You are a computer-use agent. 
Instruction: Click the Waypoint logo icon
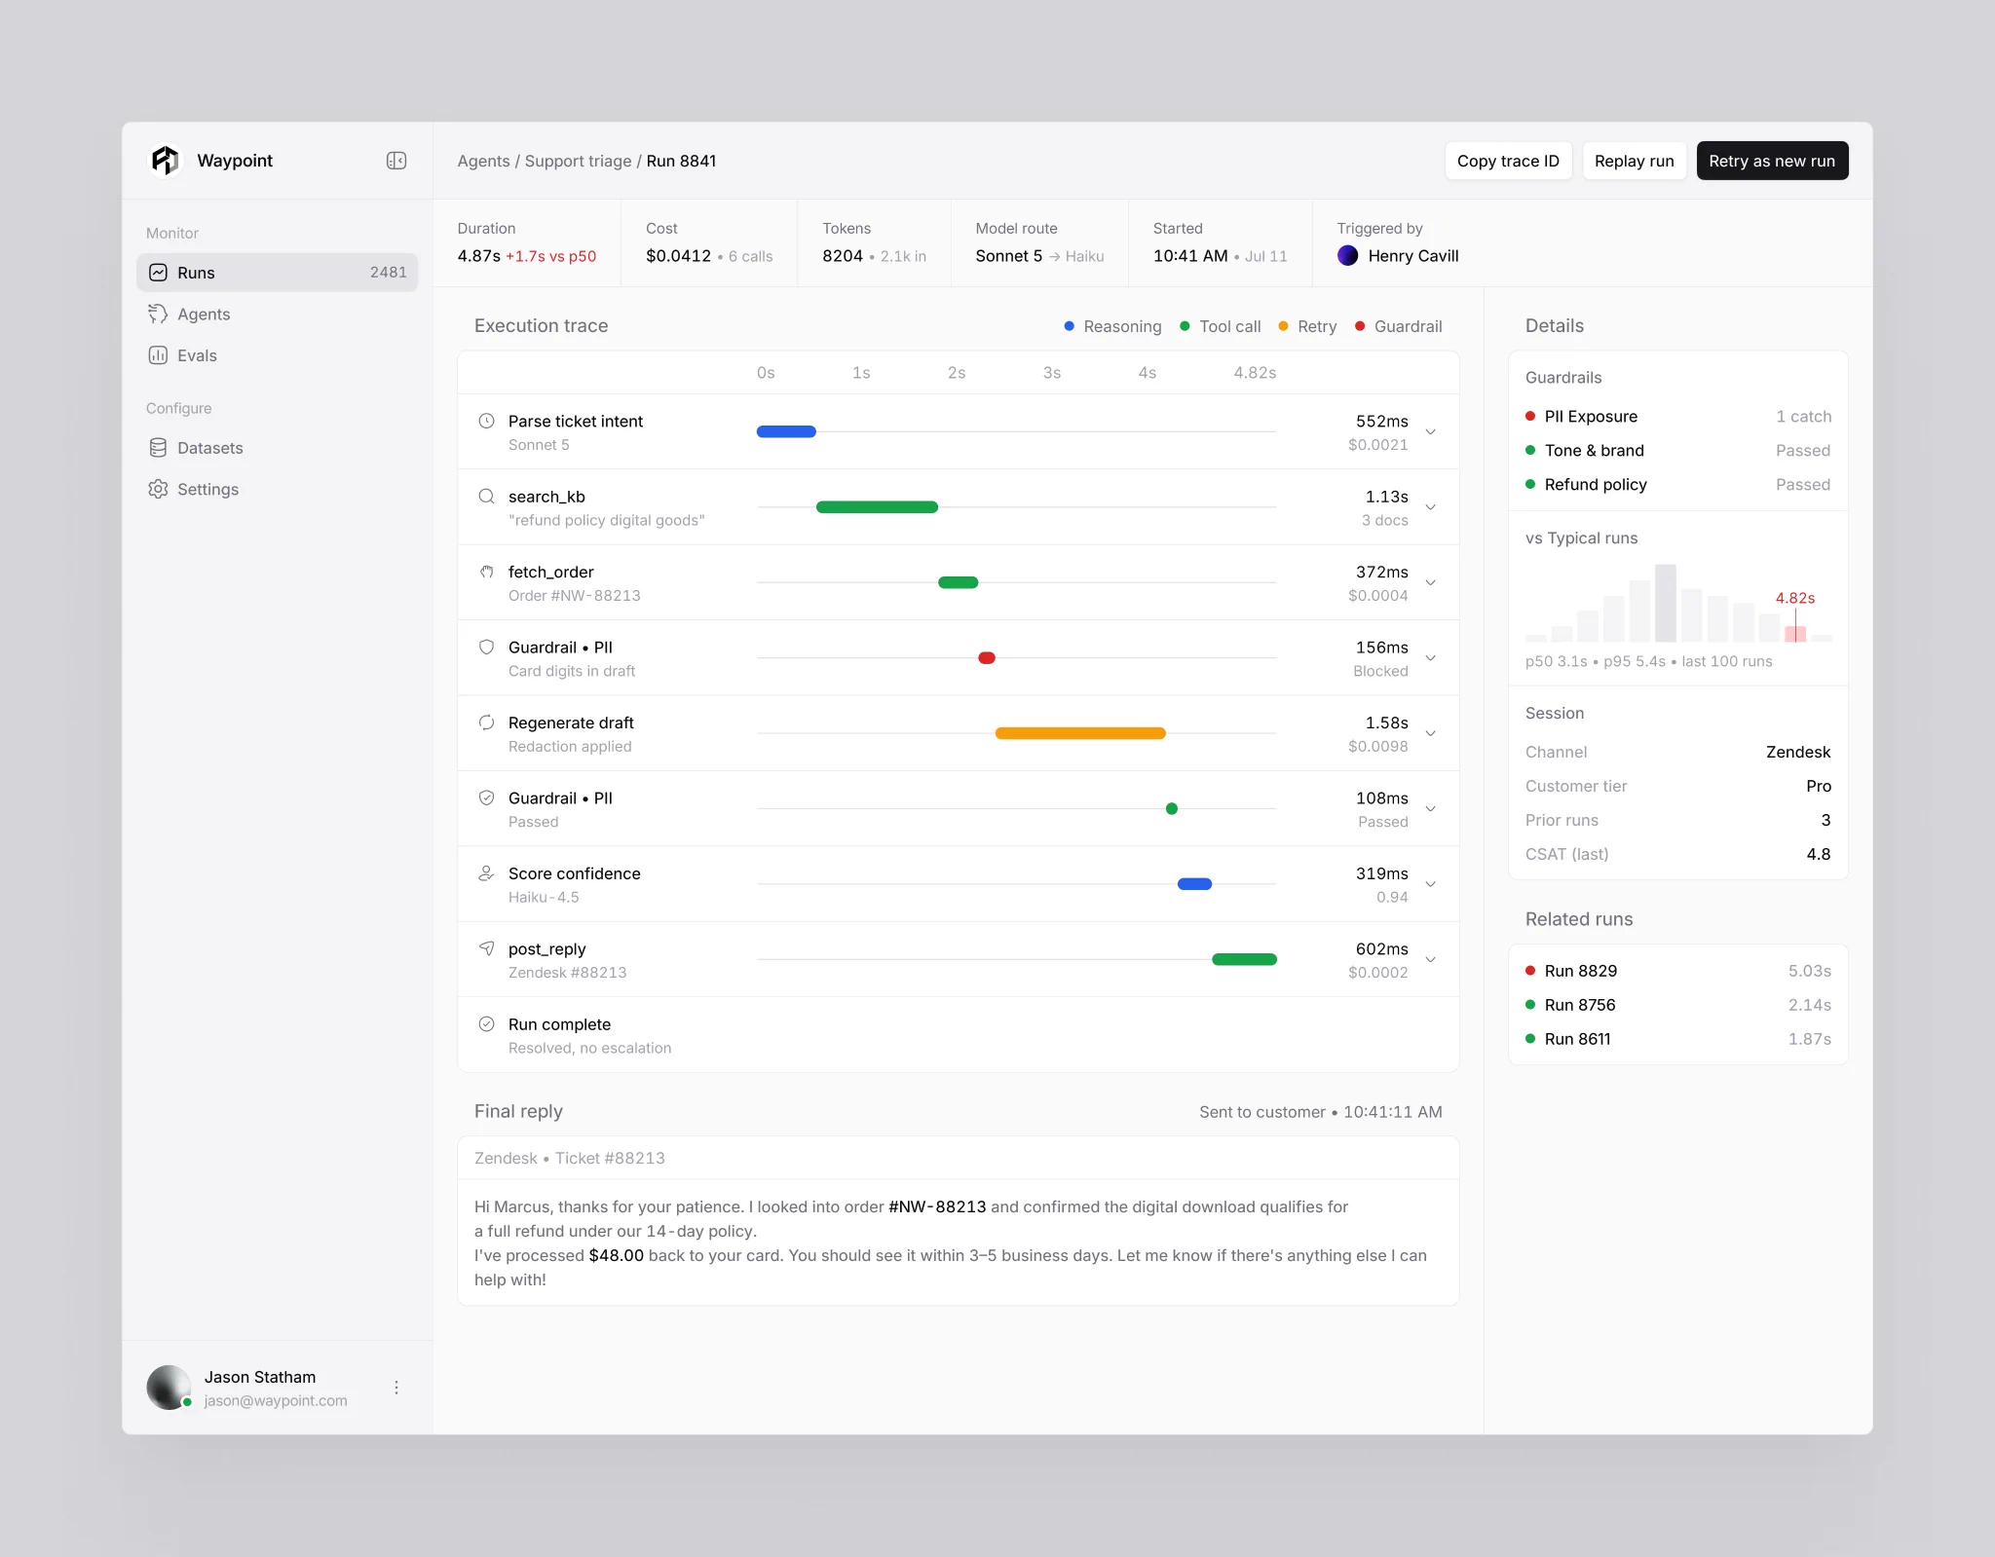tap(166, 161)
